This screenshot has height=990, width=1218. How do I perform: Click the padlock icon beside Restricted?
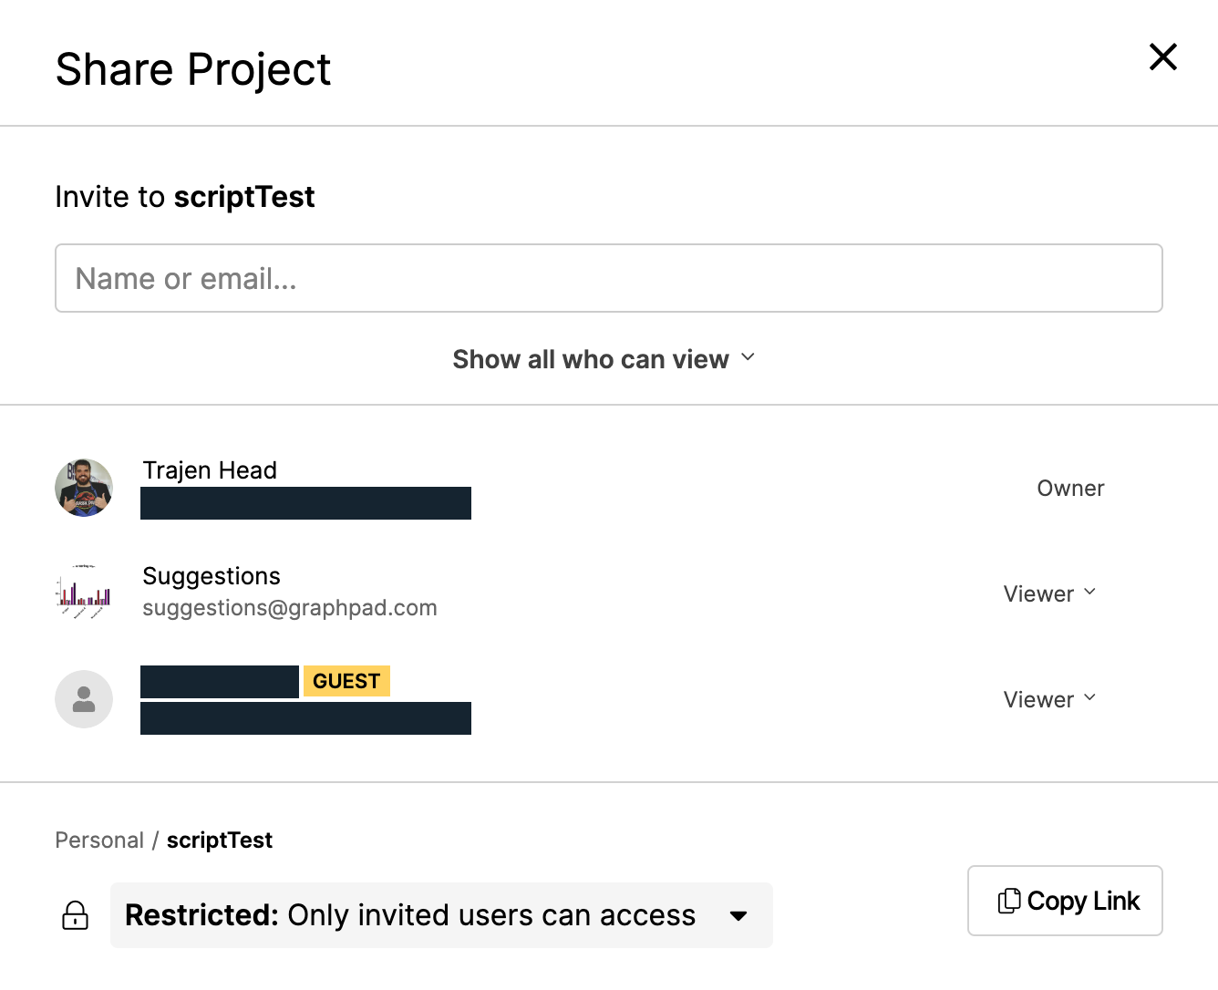point(75,915)
